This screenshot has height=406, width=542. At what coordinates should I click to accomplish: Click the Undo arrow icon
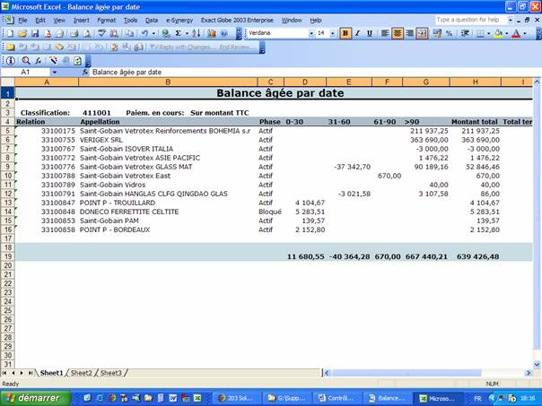click(x=143, y=33)
